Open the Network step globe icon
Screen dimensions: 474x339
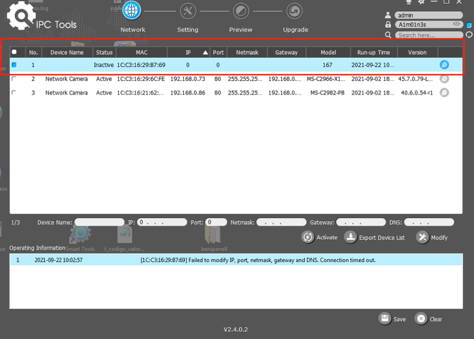[132, 10]
